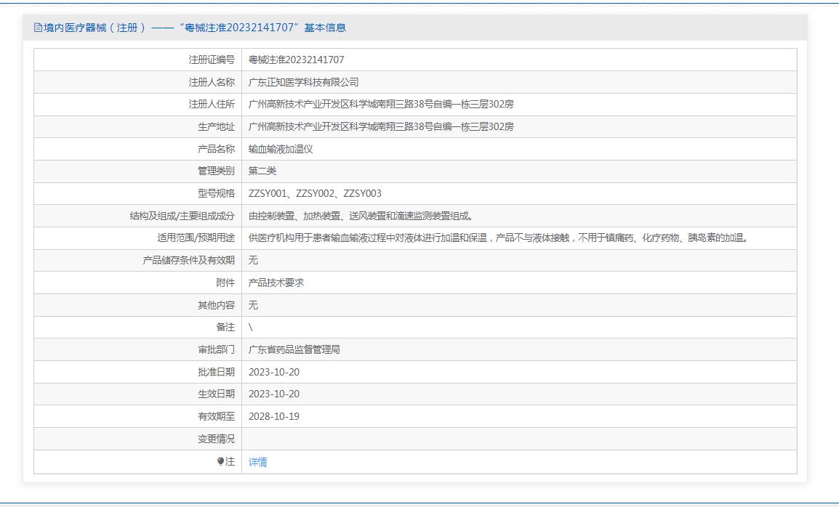
Task: Select expiry date 2028-10-19
Action: (x=274, y=417)
